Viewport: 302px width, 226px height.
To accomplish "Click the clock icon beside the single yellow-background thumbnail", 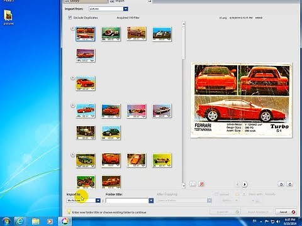I will 72,78.
